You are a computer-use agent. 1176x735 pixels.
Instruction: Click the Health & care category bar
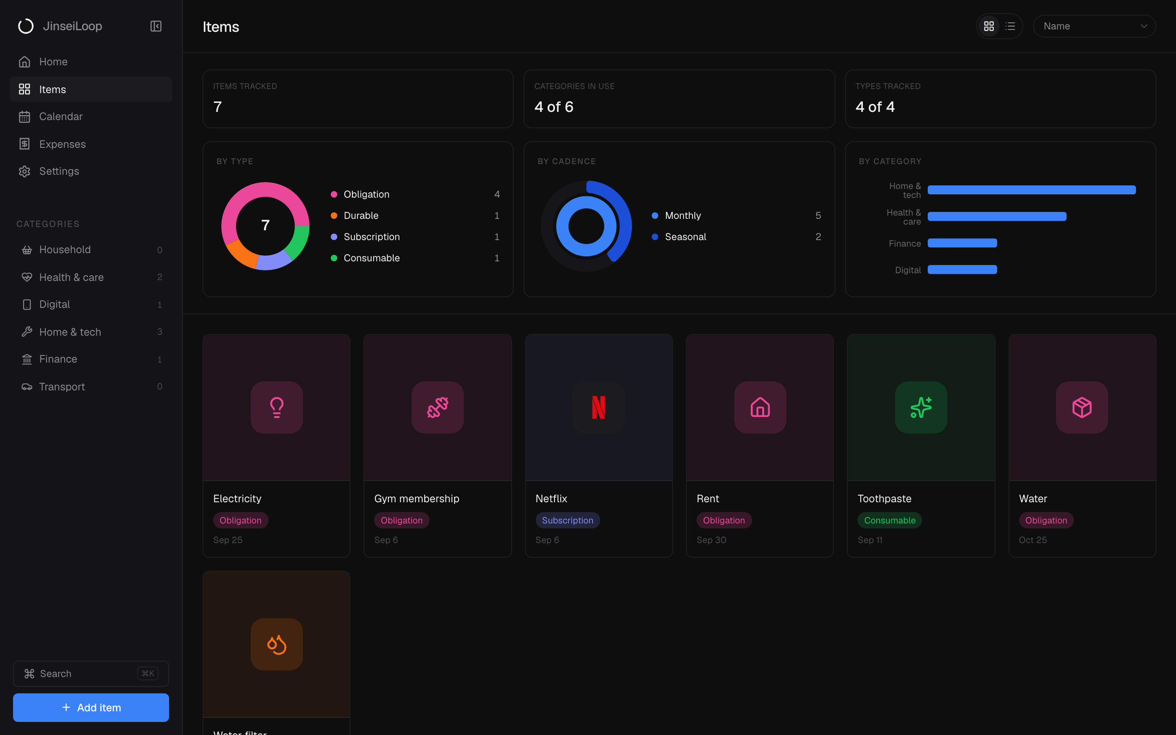point(997,217)
